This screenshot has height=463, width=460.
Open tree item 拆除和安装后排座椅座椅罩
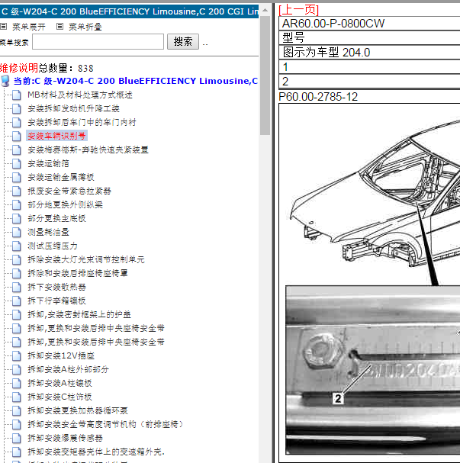(x=78, y=273)
